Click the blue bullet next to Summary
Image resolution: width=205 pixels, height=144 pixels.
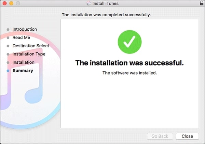pyautogui.click(x=8, y=71)
